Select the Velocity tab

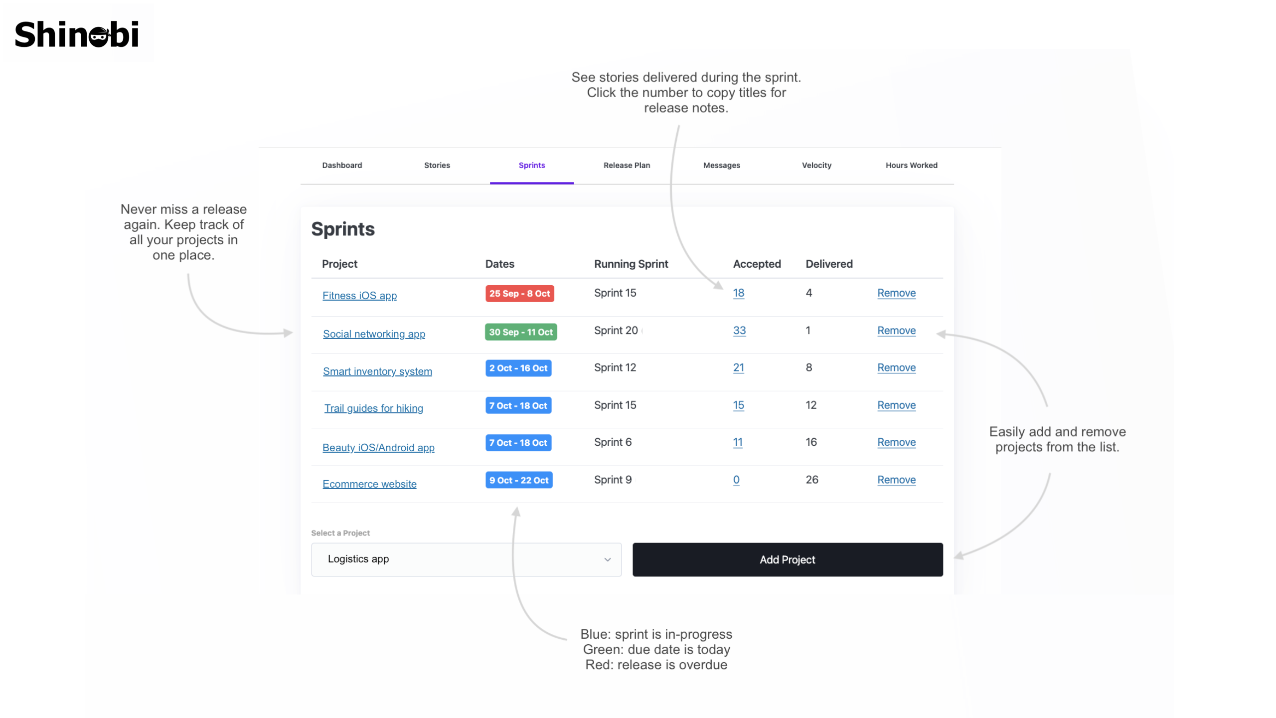pyautogui.click(x=816, y=165)
